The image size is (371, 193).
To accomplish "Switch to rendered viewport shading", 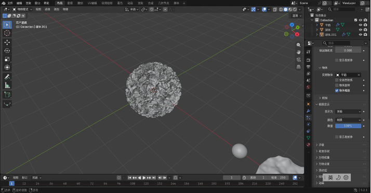I will [x=295, y=9].
